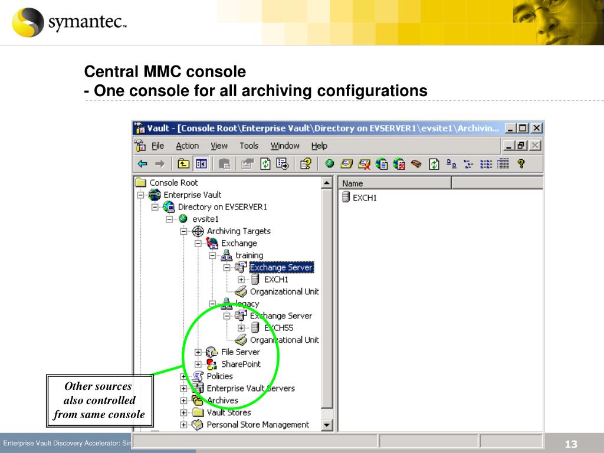Click the yellow archive tray toolbar icon

coord(346,164)
